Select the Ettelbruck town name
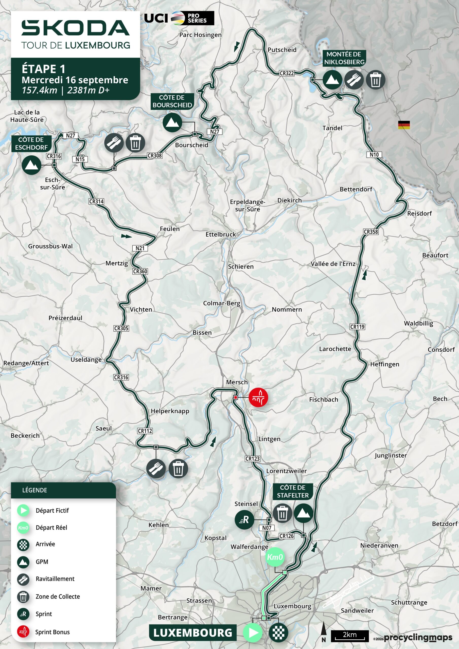 (x=221, y=234)
